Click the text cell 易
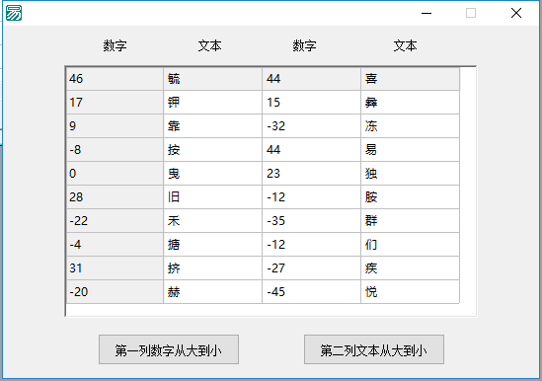The width and height of the screenshot is (542, 381). click(x=411, y=150)
